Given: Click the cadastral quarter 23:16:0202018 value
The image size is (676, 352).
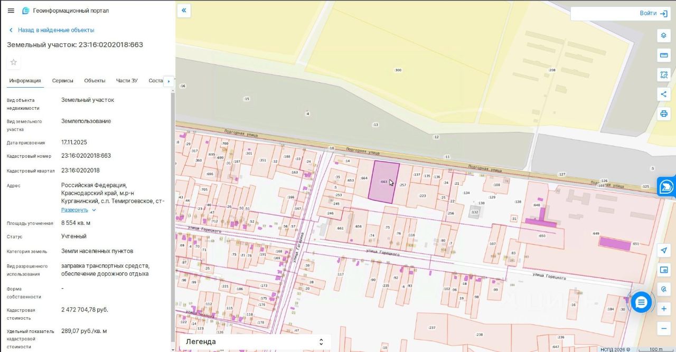Looking at the screenshot, I should [80, 170].
